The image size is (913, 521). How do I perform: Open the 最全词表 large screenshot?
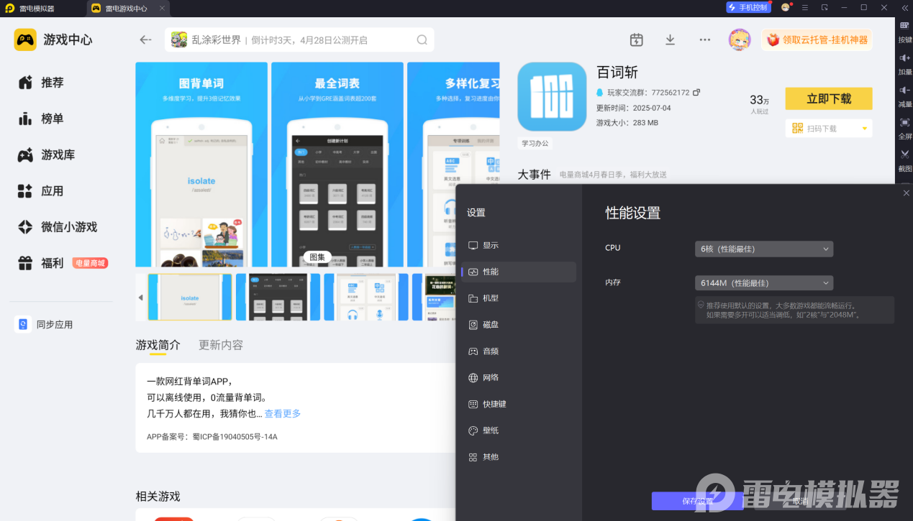[337, 165]
